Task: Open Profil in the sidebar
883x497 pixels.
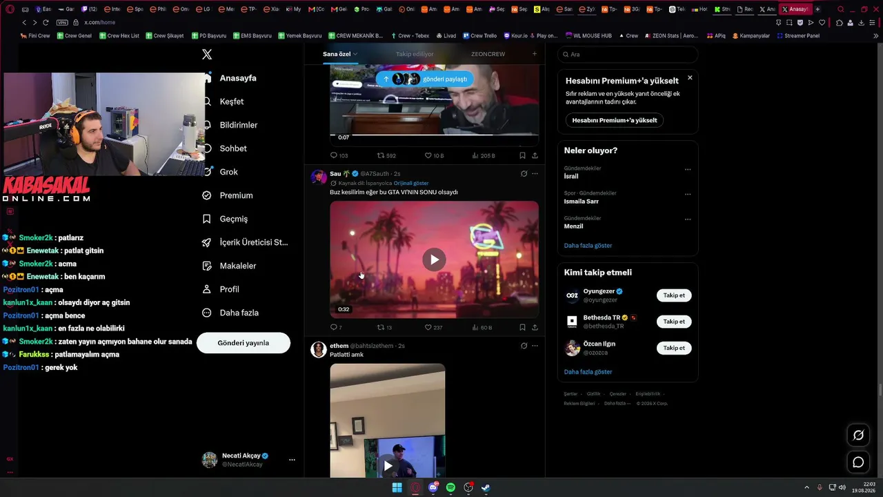Action: click(221, 289)
